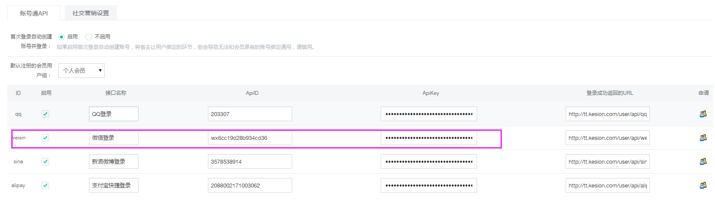The height and width of the screenshot is (213, 715).
Task: Click the apply icon in the sina row
Action: pos(703,161)
